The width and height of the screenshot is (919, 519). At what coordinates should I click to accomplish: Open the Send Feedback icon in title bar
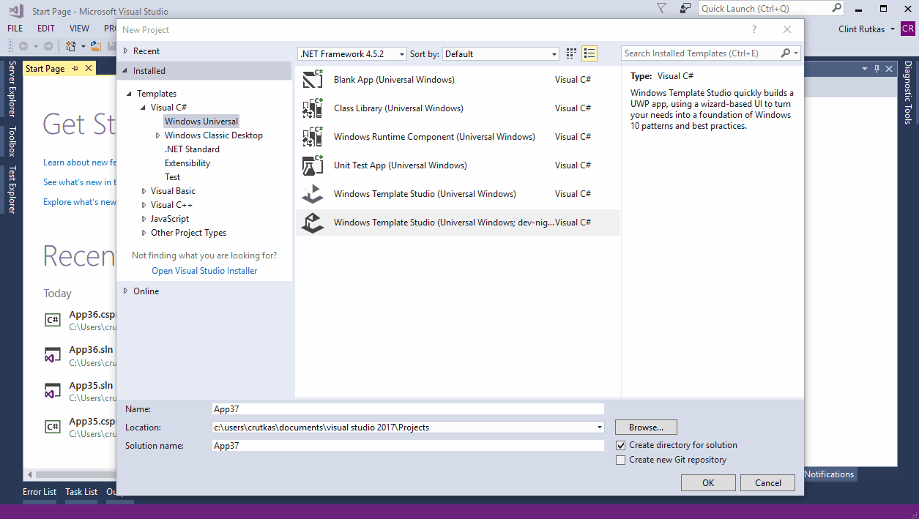pos(685,9)
